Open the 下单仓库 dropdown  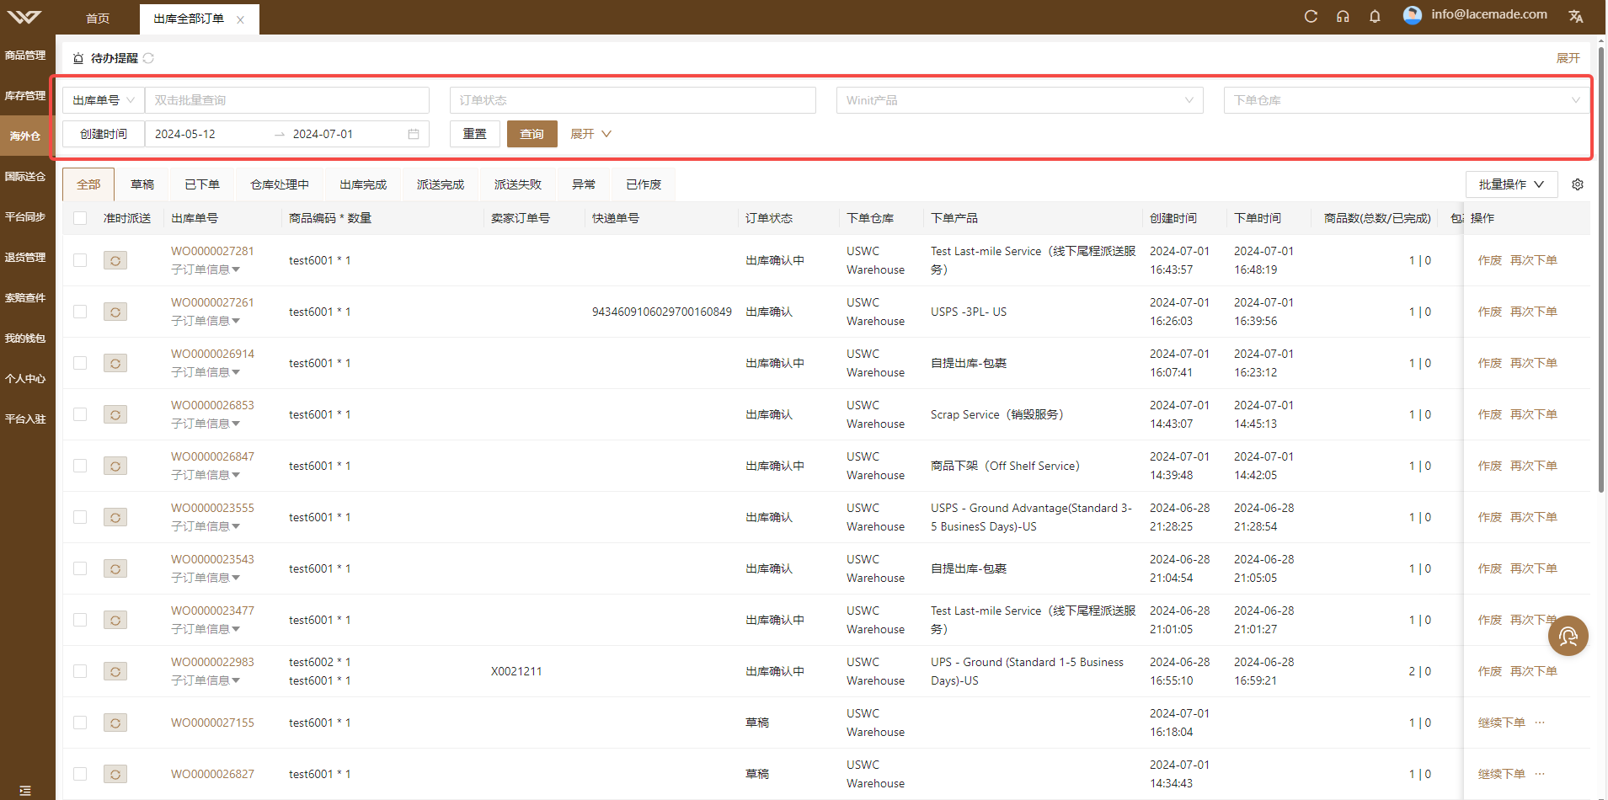tap(1406, 100)
